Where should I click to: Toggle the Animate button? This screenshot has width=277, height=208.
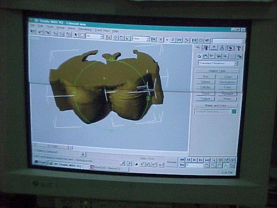pos(172,162)
